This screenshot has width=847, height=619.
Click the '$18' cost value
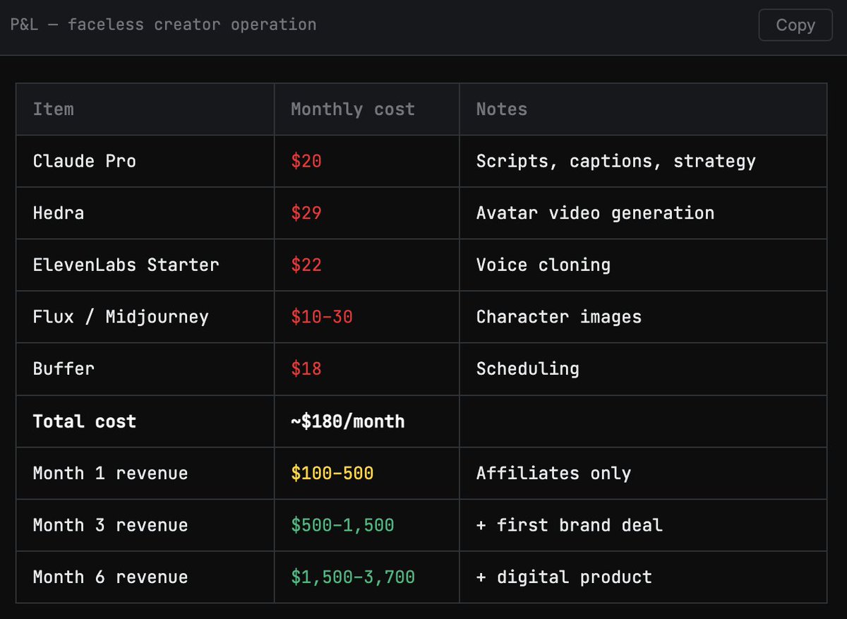click(306, 368)
